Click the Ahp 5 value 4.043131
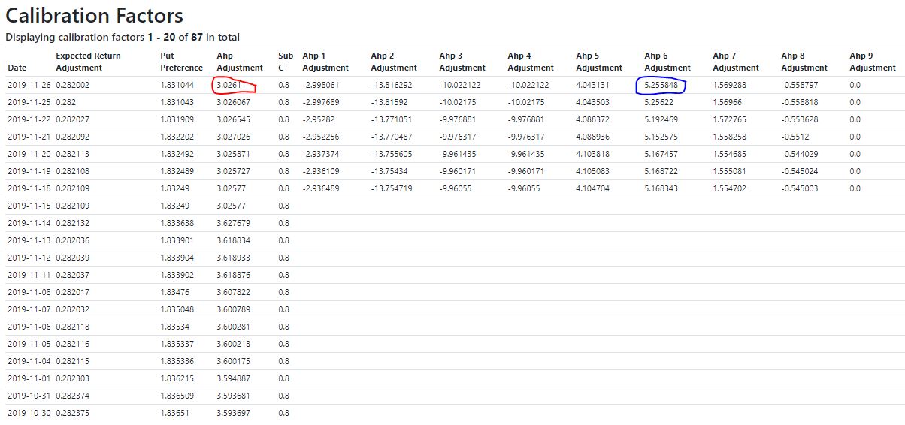Viewport: 905px width, 425px height. pos(592,86)
